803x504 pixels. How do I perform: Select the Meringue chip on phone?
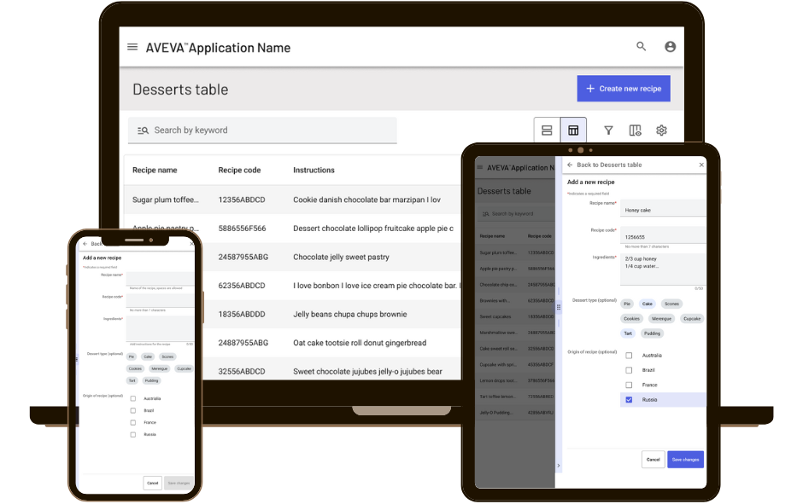[x=159, y=368]
